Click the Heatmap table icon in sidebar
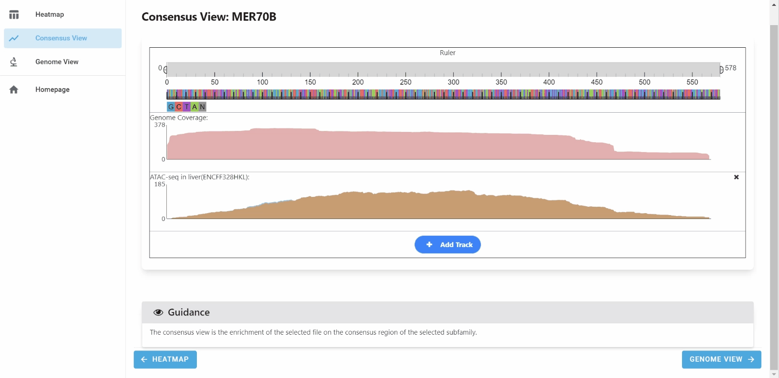The width and height of the screenshot is (779, 378). click(x=14, y=15)
